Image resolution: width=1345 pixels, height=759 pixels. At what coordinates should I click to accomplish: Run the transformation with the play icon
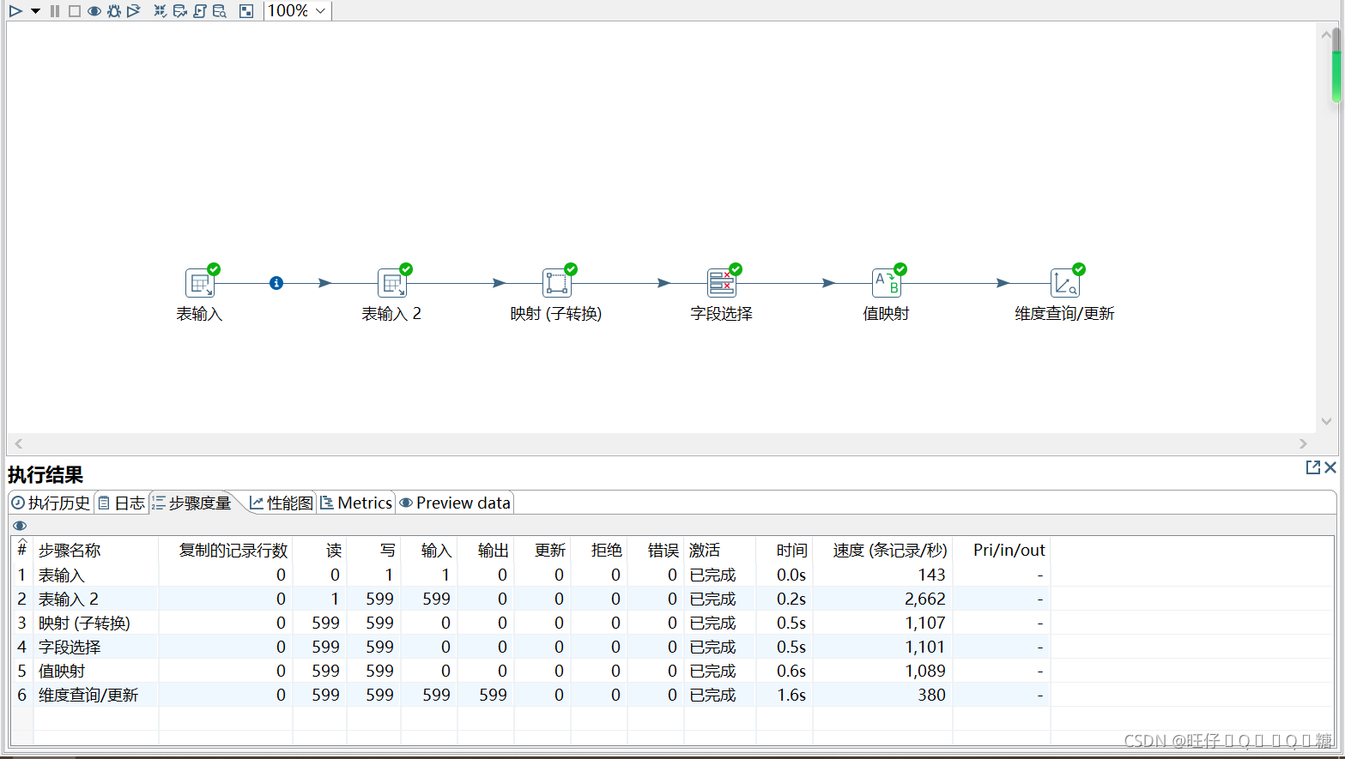pyautogui.click(x=15, y=11)
